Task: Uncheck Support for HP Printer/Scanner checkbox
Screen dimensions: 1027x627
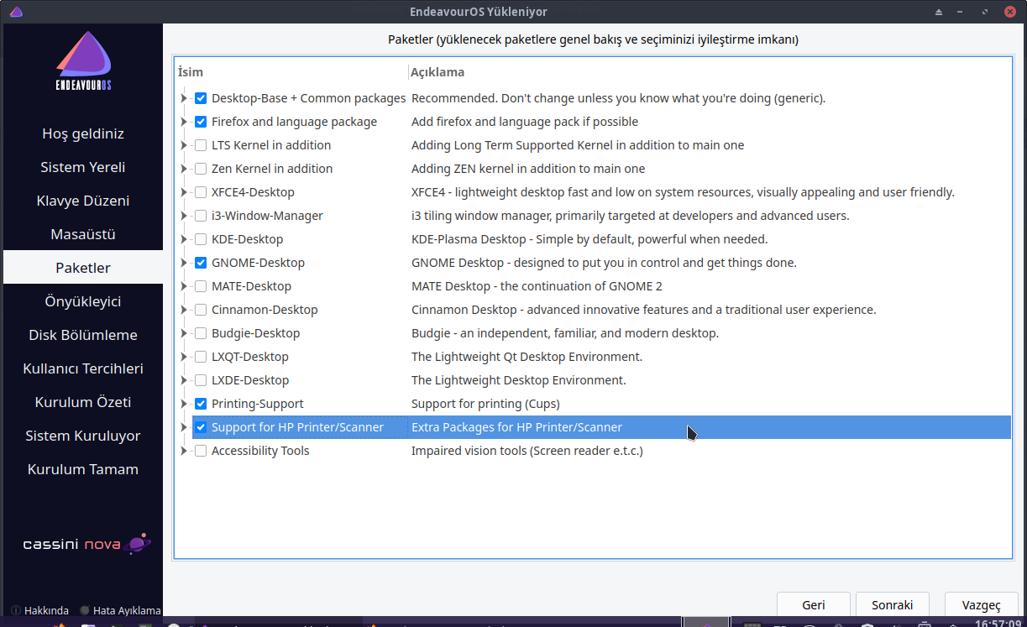Action: (x=201, y=427)
